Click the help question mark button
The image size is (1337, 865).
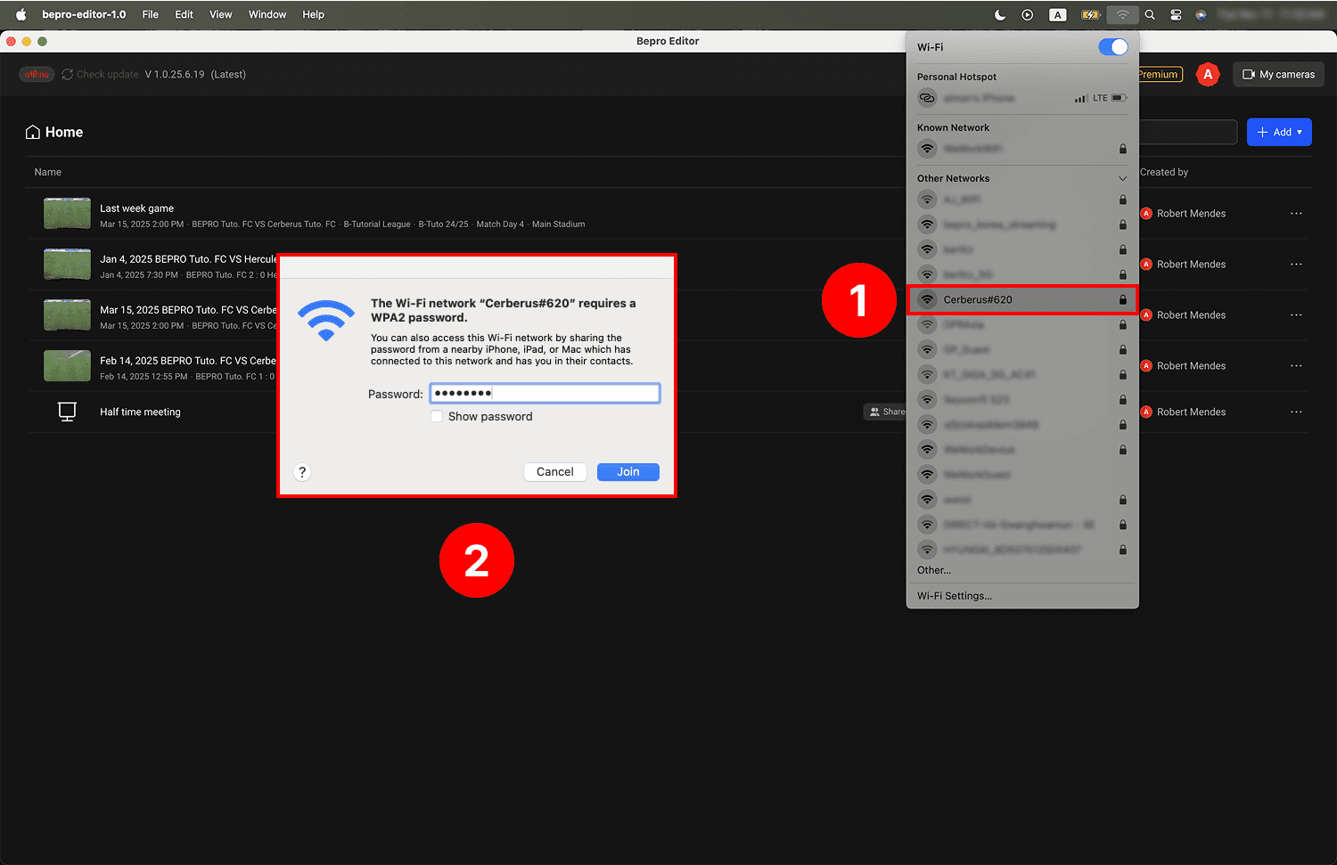(x=302, y=472)
